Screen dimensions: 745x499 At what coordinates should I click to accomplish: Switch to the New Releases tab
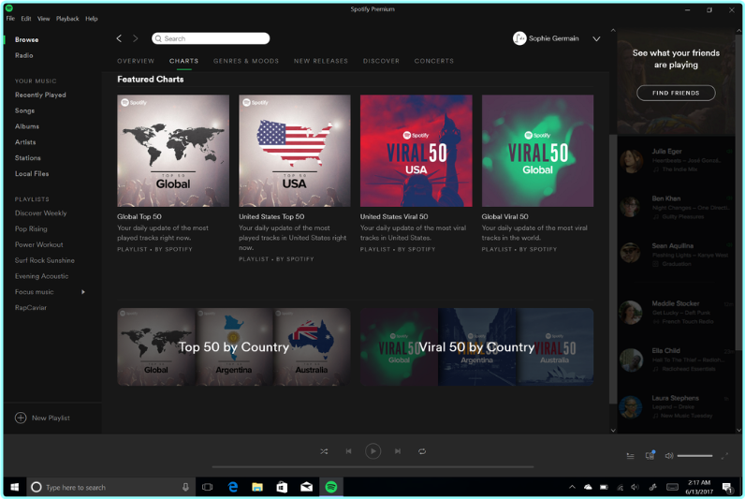pyautogui.click(x=321, y=61)
